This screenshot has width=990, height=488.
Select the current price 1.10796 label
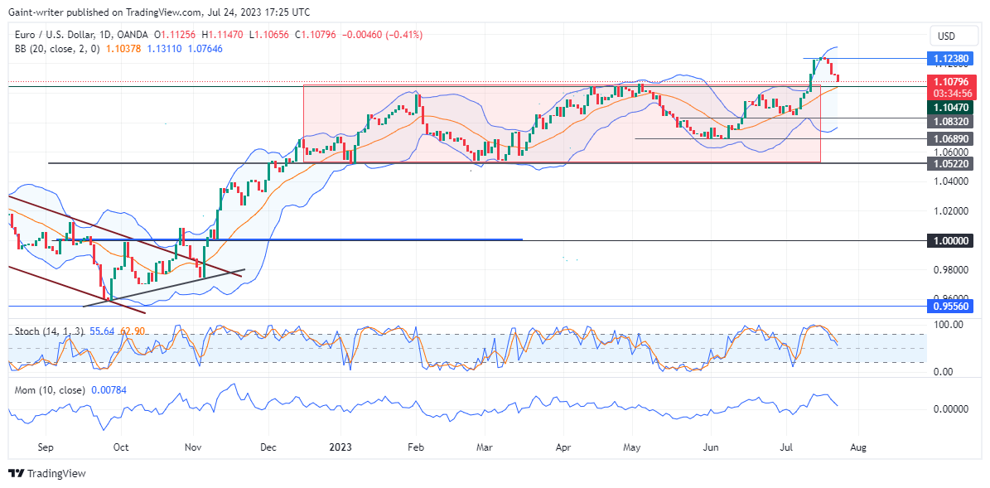[x=954, y=81]
